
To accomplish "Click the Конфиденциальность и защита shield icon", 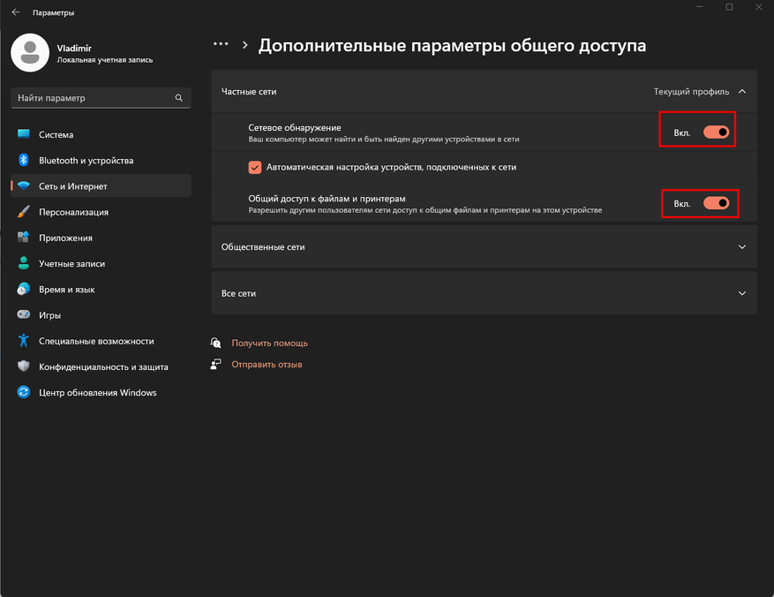I will (x=23, y=367).
